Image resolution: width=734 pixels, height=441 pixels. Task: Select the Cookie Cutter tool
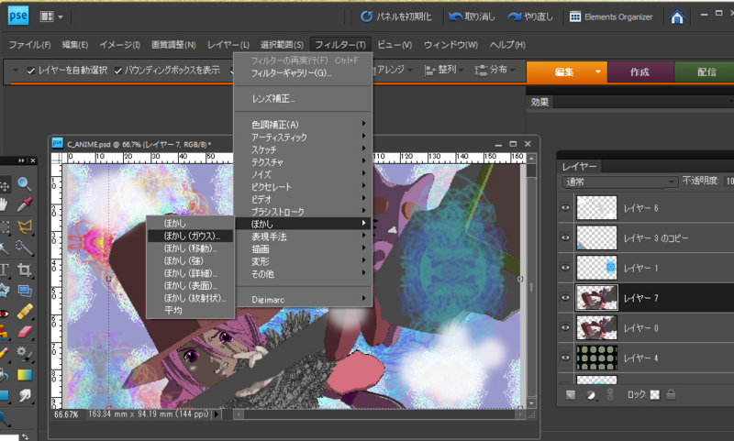coord(5,291)
